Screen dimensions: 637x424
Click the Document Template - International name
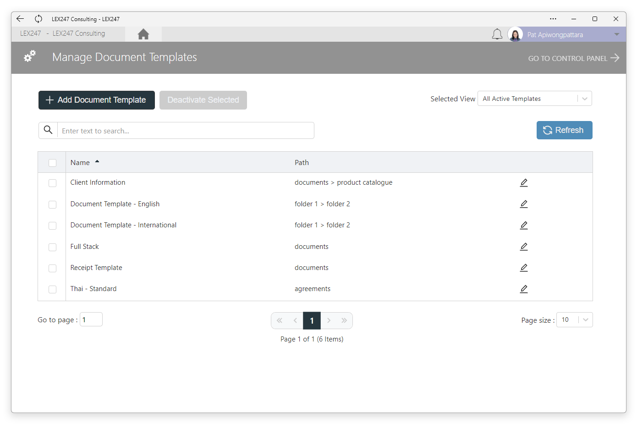pos(123,225)
